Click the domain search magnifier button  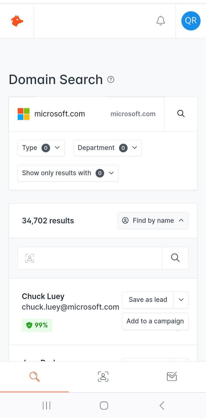tap(181, 114)
